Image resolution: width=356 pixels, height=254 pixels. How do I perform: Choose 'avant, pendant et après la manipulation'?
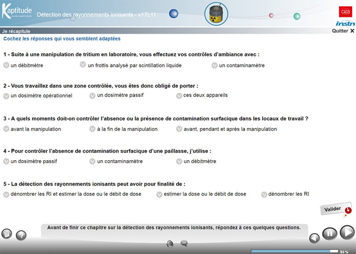click(179, 129)
